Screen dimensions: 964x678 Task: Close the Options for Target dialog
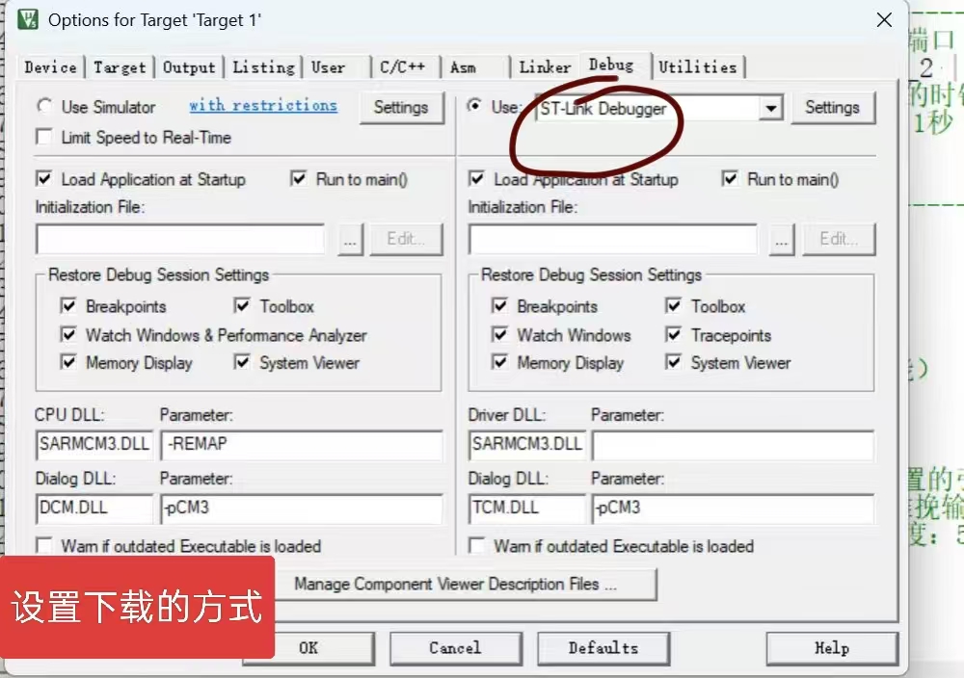[884, 19]
